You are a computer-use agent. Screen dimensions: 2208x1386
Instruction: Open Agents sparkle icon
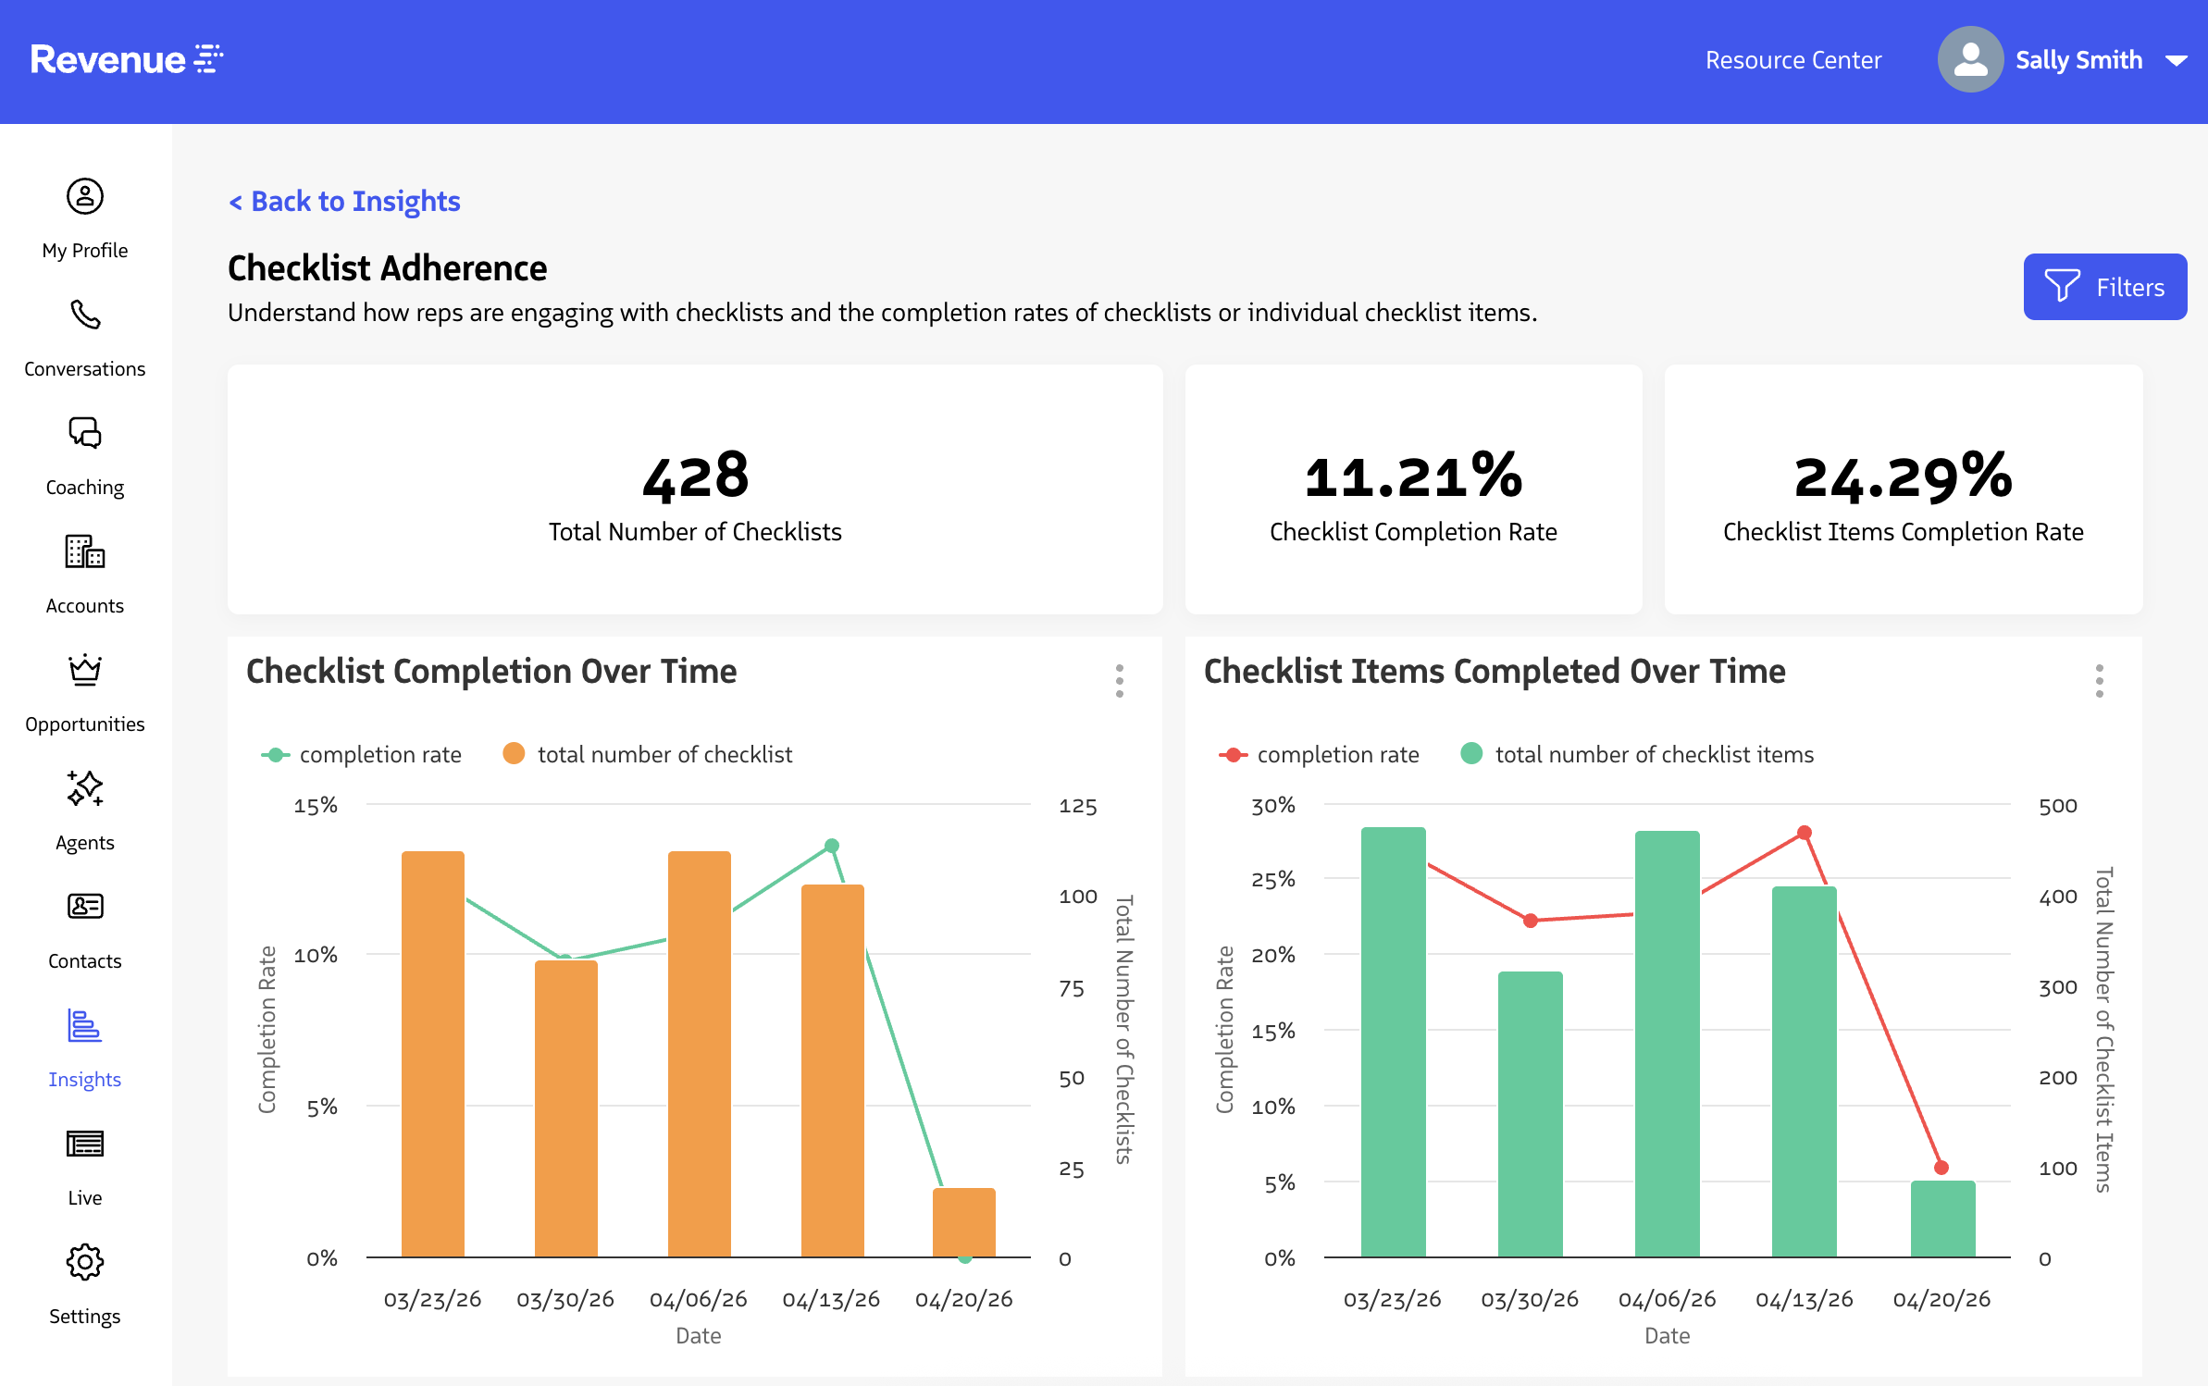(85, 788)
